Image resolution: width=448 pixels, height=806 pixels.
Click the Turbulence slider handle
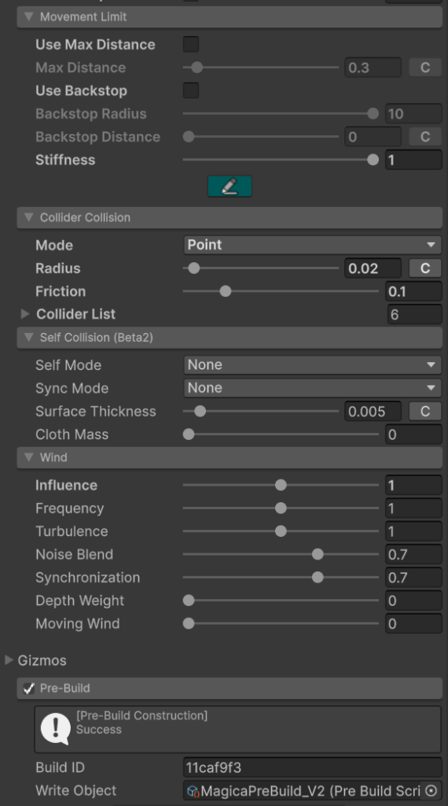point(281,531)
